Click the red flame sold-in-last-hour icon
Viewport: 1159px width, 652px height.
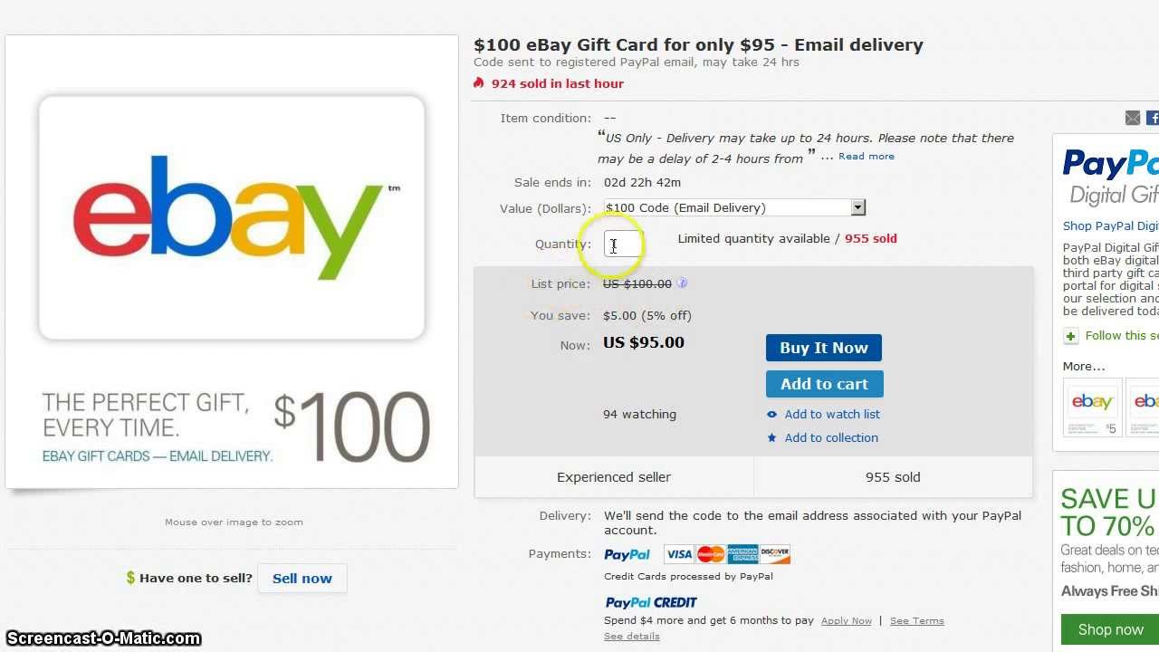tap(479, 83)
